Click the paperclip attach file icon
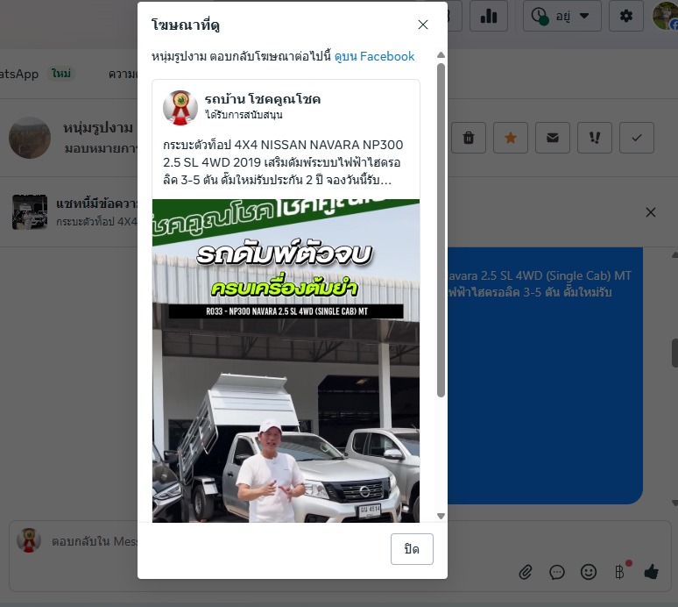The image size is (678, 607). [526, 573]
